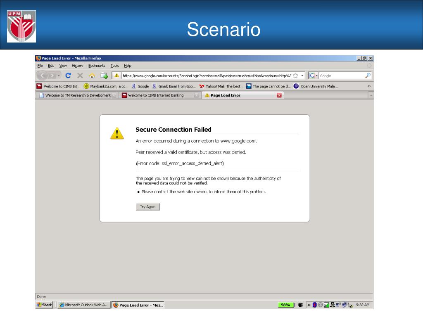The image size is (423, 317).
Task: Click the Try Again button
Action: pos(148,207)
